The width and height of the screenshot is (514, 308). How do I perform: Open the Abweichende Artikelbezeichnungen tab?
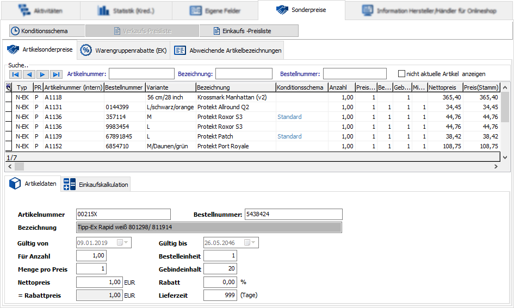pos(227,51)
